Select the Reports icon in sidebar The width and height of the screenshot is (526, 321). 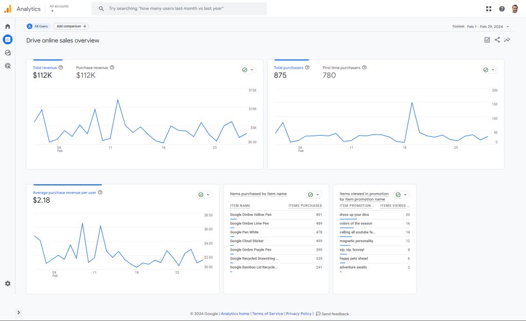tap(8, 40)
